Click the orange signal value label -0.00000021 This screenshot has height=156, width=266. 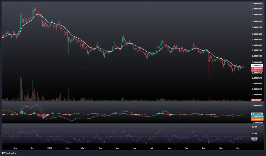[257, 119]
